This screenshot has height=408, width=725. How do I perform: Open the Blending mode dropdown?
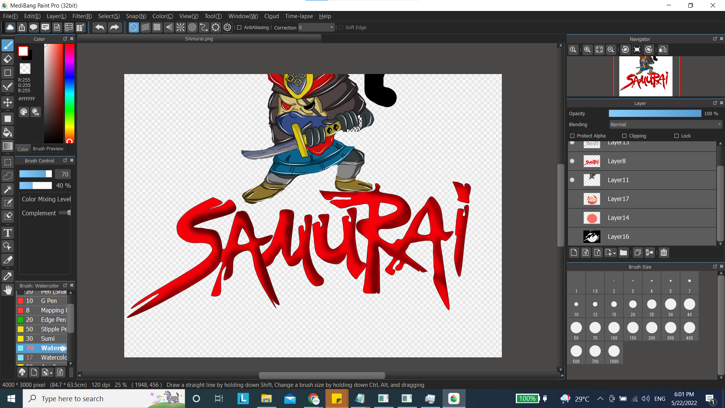[x=666, y=124]
